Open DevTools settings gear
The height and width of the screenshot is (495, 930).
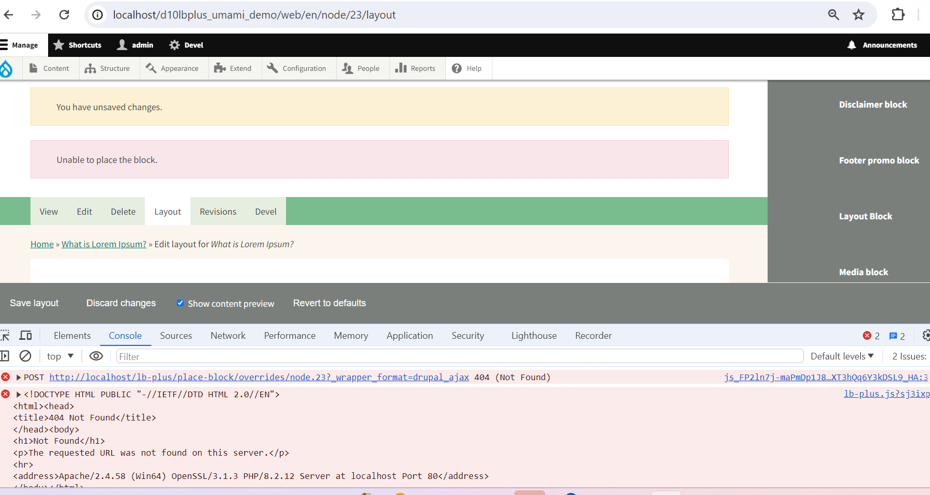click(x=925, y=335)
